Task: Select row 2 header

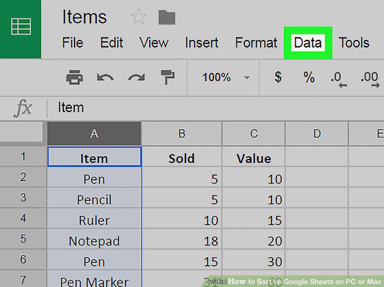Action: pyautogui.click(x=23, y=177)
